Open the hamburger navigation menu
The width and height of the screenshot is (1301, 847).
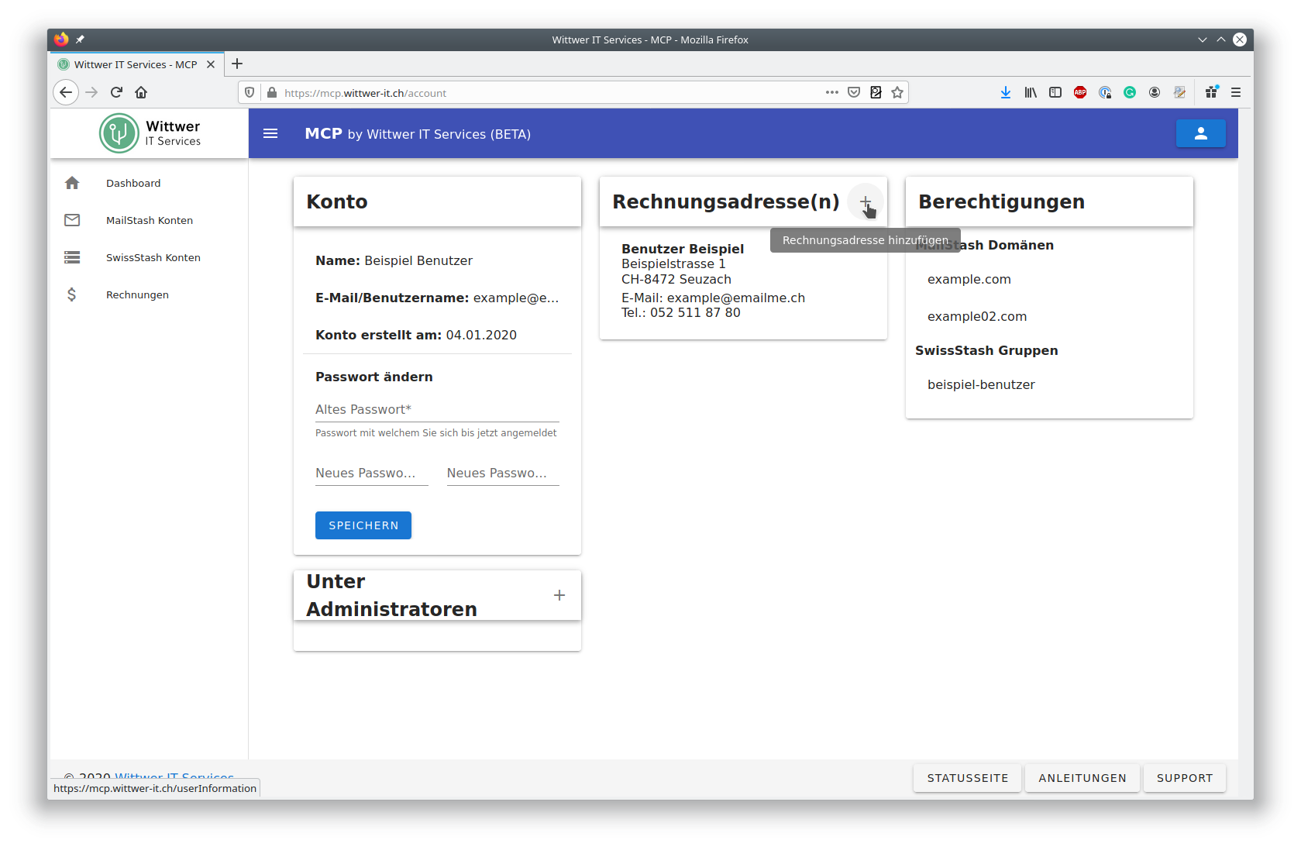pos(270,133)
